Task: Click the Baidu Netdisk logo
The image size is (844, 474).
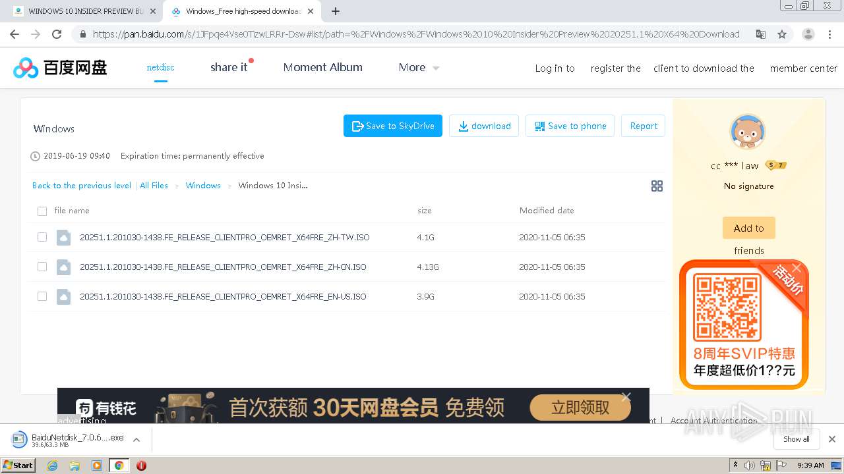Action: (x=60, y=67)
